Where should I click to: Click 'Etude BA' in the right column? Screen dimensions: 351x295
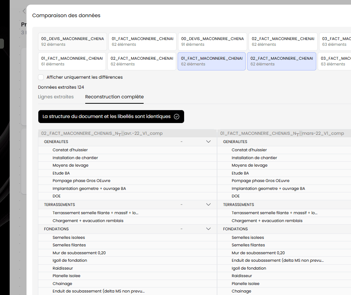pyautogui.click(x=240, y=173)
